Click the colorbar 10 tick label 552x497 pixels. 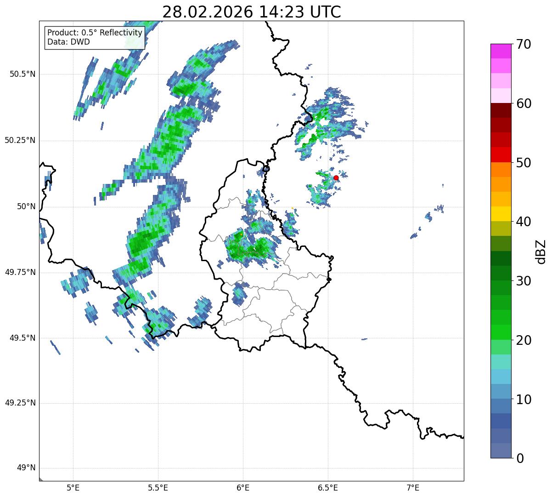coord(524,399)
